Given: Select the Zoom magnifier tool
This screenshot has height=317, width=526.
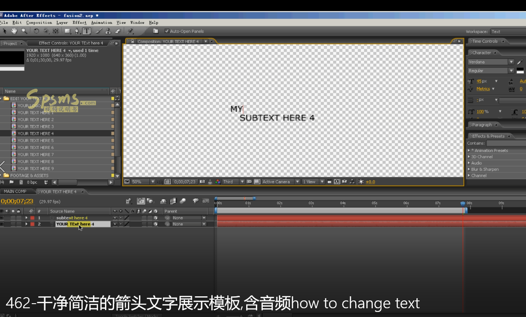Looking at the screenshot, I should 24,31.
